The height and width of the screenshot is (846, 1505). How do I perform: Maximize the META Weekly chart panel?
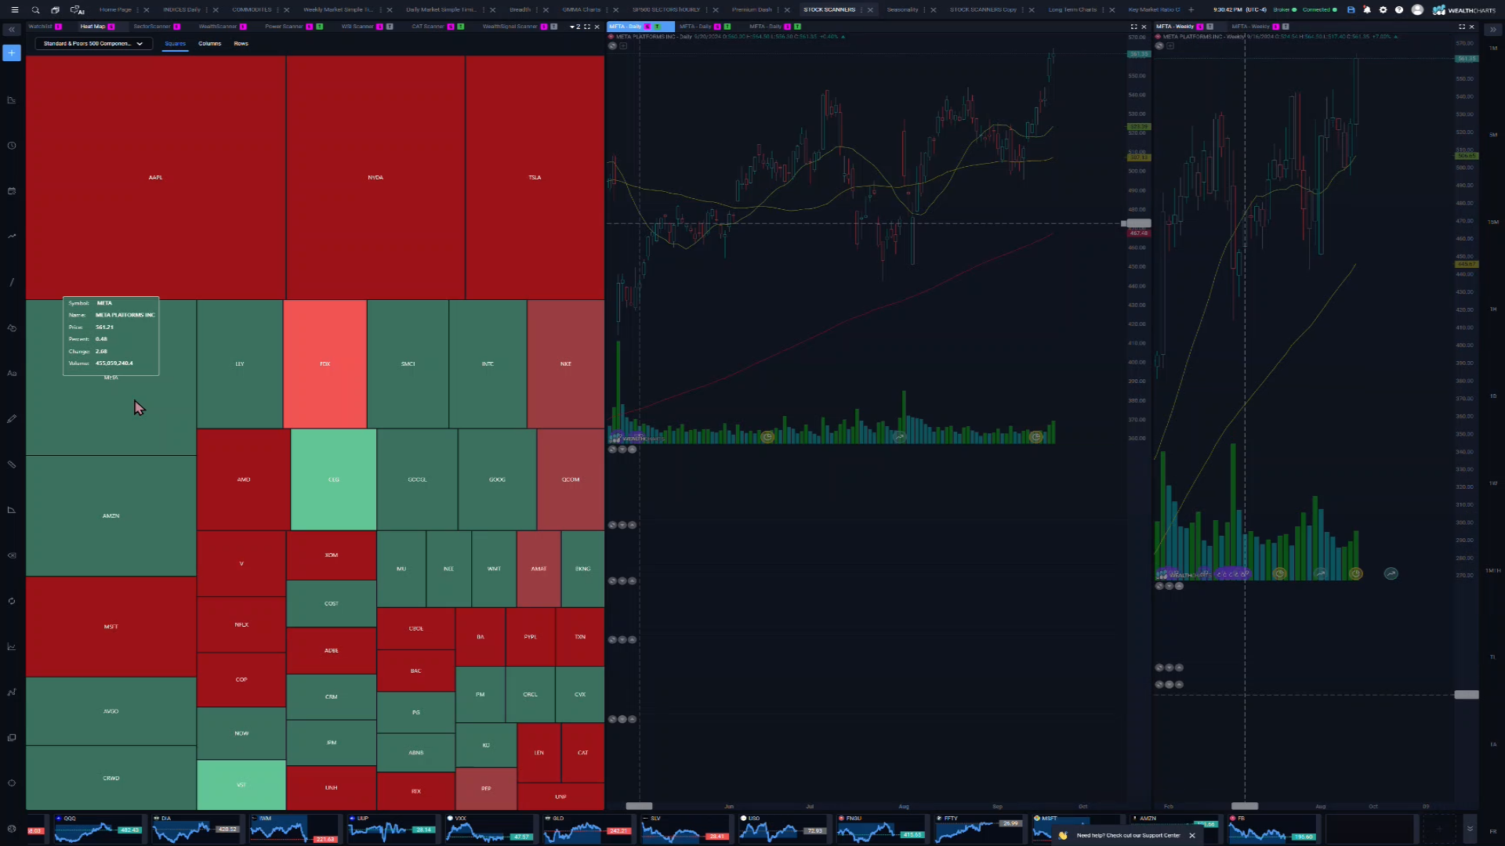pos(1461,27)
